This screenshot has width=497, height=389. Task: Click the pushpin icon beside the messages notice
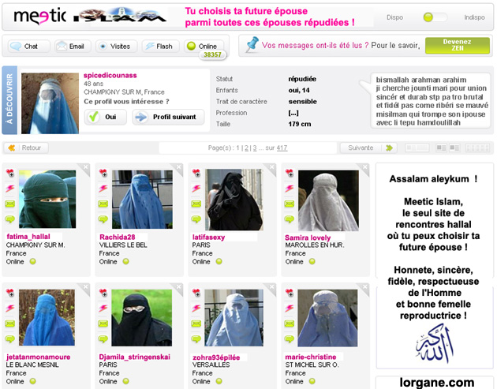[x=252, y=45]
